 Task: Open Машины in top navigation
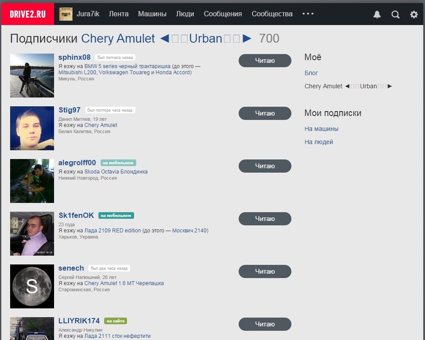pos(152,14)
